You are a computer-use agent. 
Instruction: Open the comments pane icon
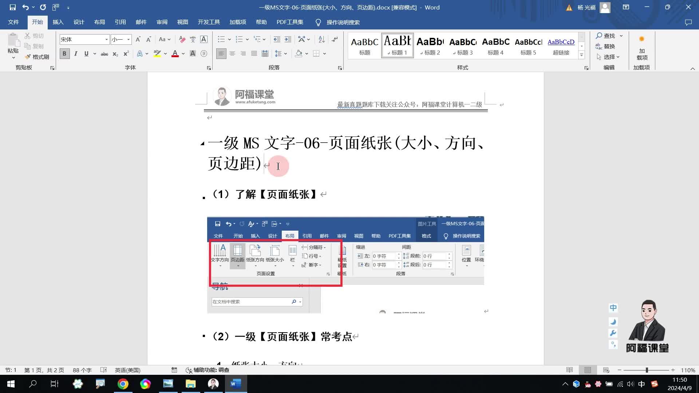point(688,22)
